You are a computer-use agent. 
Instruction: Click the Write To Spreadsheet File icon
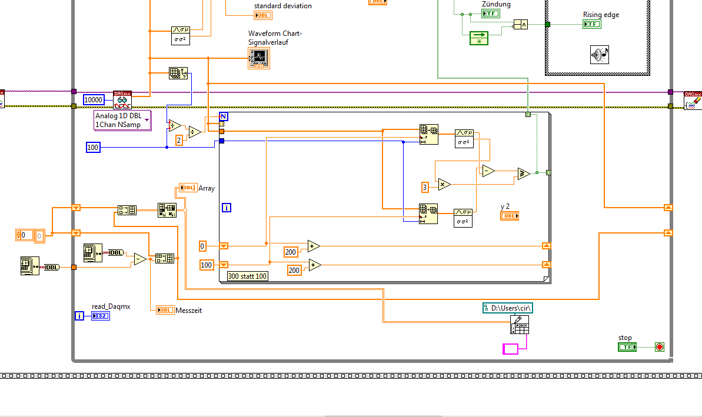tap(520, 325)
